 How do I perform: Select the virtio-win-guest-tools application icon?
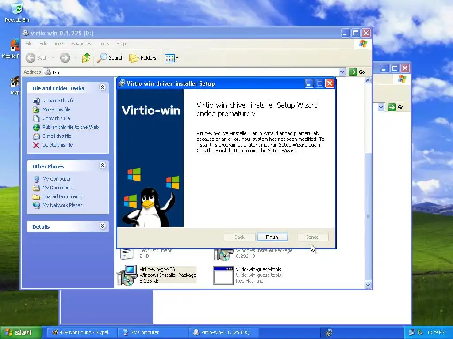pyautogui.click(x=223, y=275)
